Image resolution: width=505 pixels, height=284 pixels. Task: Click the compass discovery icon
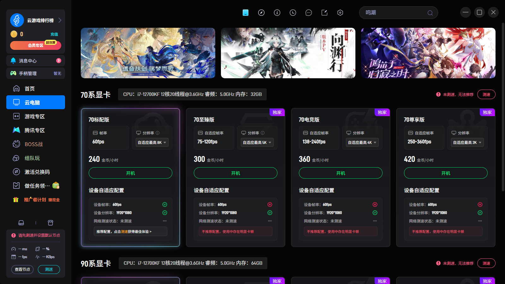tap(261, 13)
